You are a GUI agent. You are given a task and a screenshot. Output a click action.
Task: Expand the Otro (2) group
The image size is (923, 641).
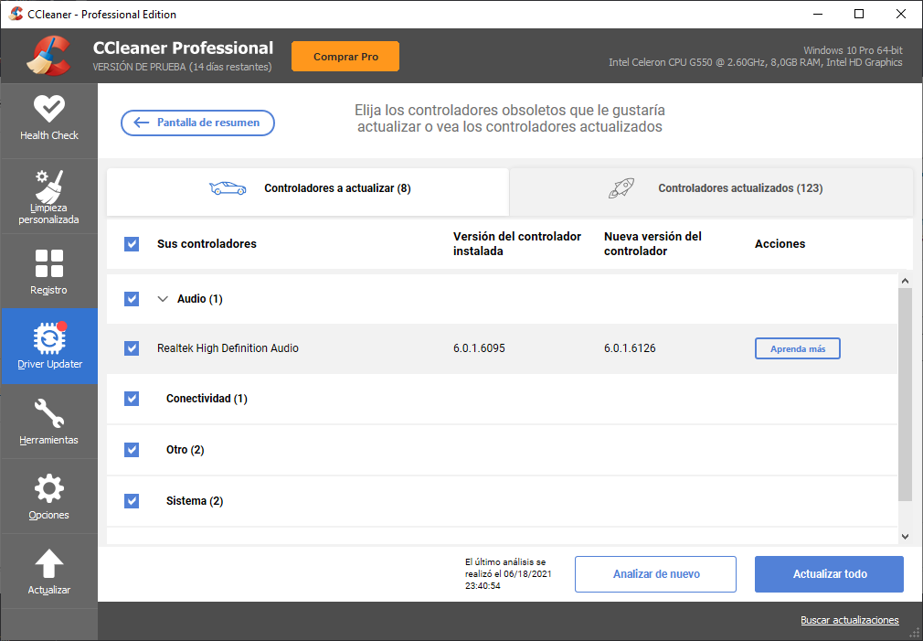point(185,450)
